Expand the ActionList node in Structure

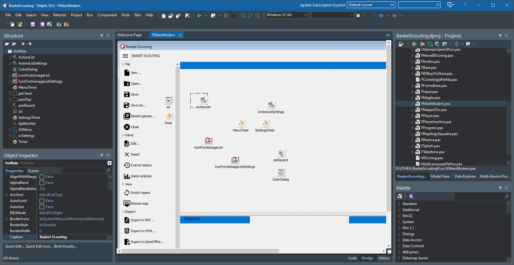pyautogui.click(x=10, y=57)
